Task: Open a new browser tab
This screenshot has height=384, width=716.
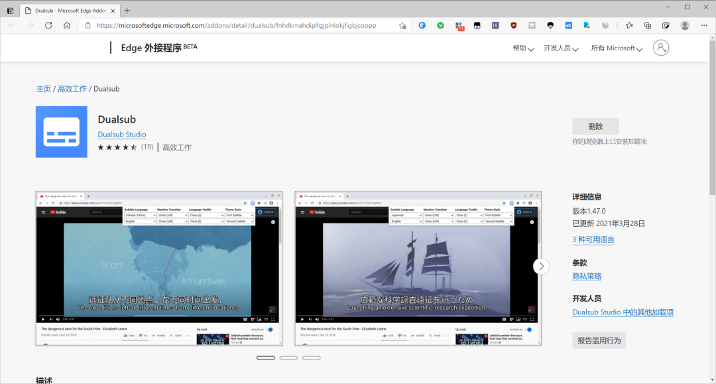Action: (x=127, y=10)
